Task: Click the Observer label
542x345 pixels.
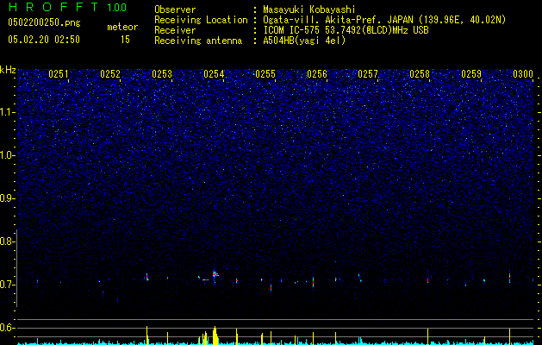Action: (175, 9)
